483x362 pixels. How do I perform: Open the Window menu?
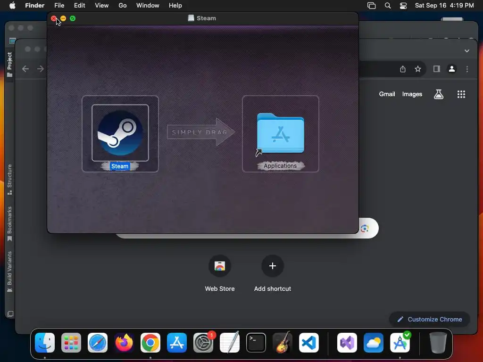point(148,6)
